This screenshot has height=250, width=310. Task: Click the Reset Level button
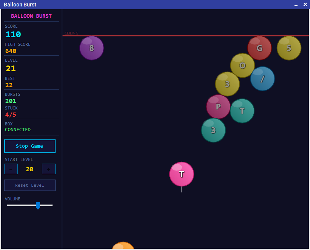pos(30,185)
